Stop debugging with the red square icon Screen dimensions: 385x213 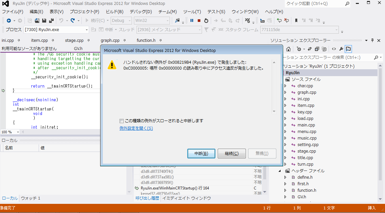click(199, 21)
